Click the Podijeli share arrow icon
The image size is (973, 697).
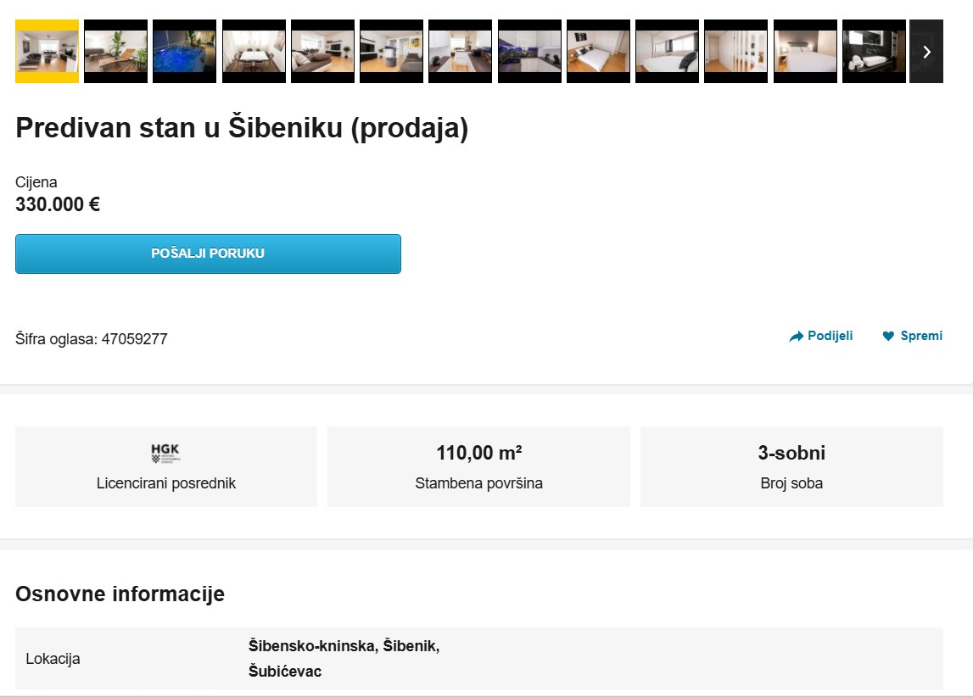tap(797, 336)
